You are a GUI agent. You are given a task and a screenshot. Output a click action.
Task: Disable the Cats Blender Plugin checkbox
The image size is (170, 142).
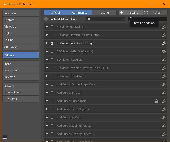(x=52, y=43)
